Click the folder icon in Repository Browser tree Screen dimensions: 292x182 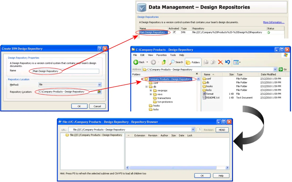[67, 135]
